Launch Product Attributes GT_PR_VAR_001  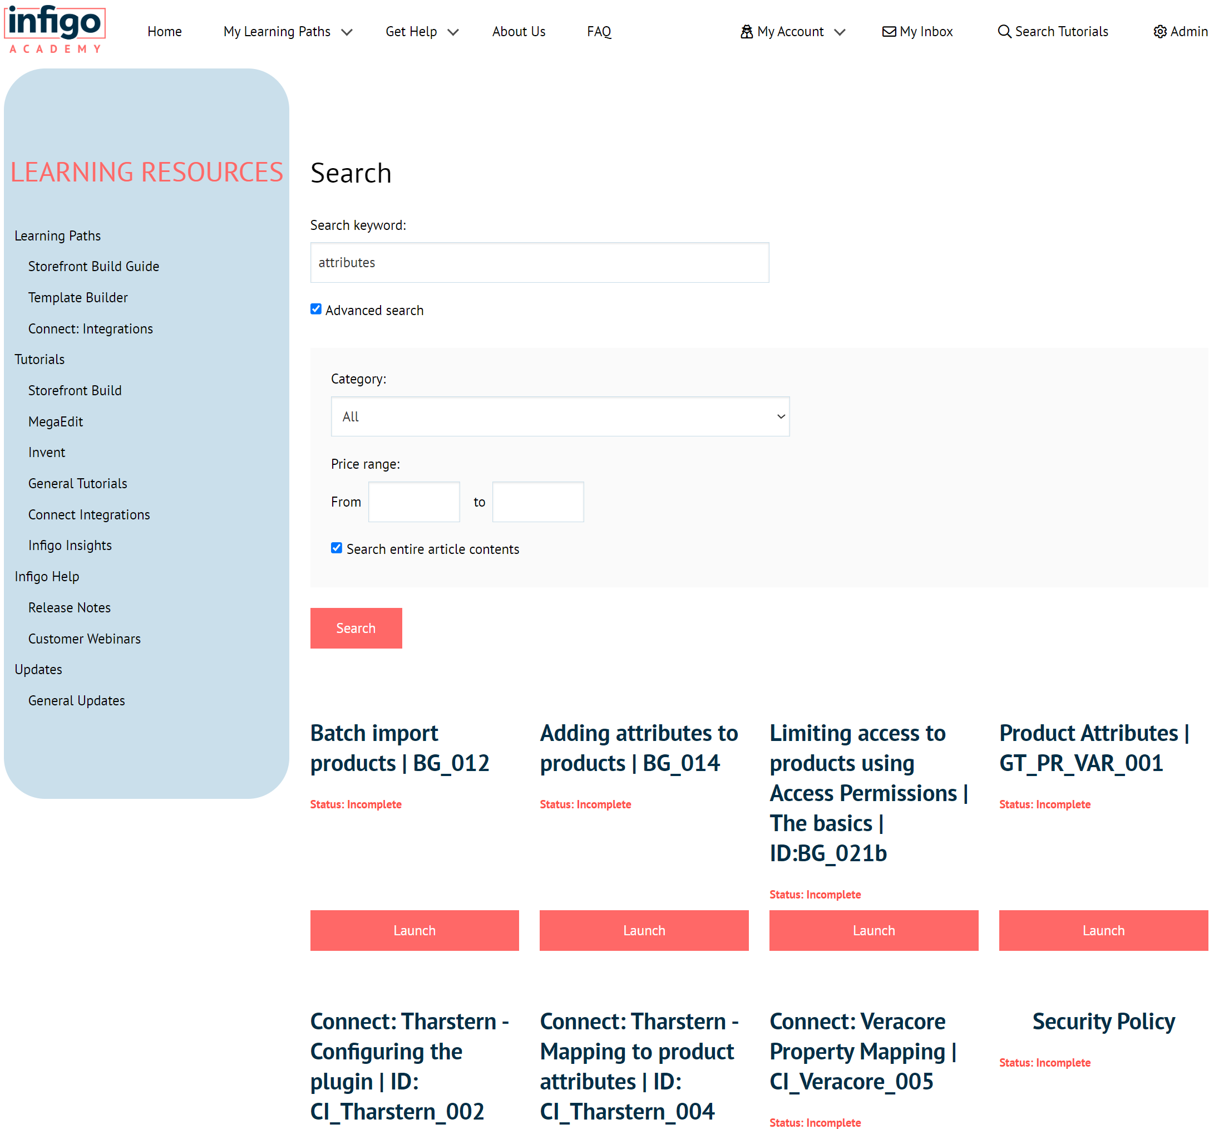coord(1103,930)
